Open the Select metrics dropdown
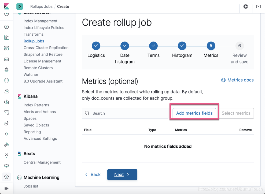265x194 pixels. pyautogui.click(x=236, y=113)
